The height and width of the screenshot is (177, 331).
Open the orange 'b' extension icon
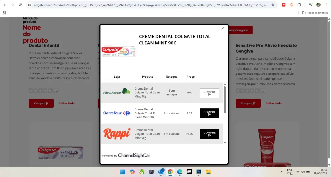(291, 5)
